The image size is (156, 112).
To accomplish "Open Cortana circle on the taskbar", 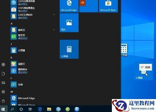I will [x=21, y=109].
